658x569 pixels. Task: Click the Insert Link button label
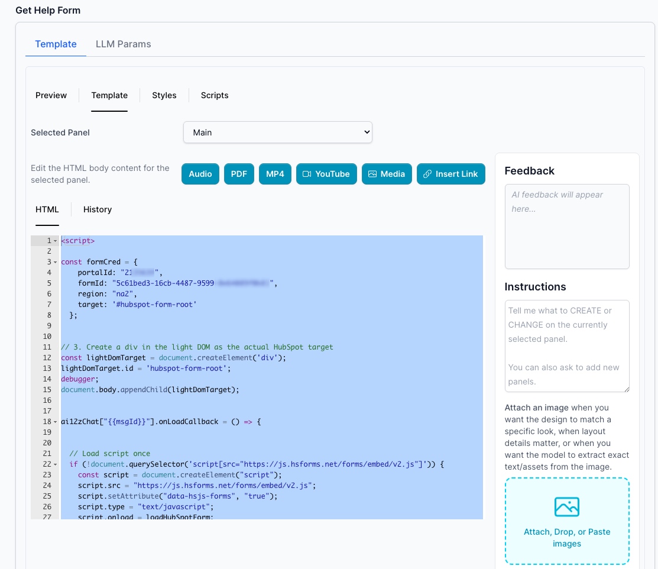point(456,174)
